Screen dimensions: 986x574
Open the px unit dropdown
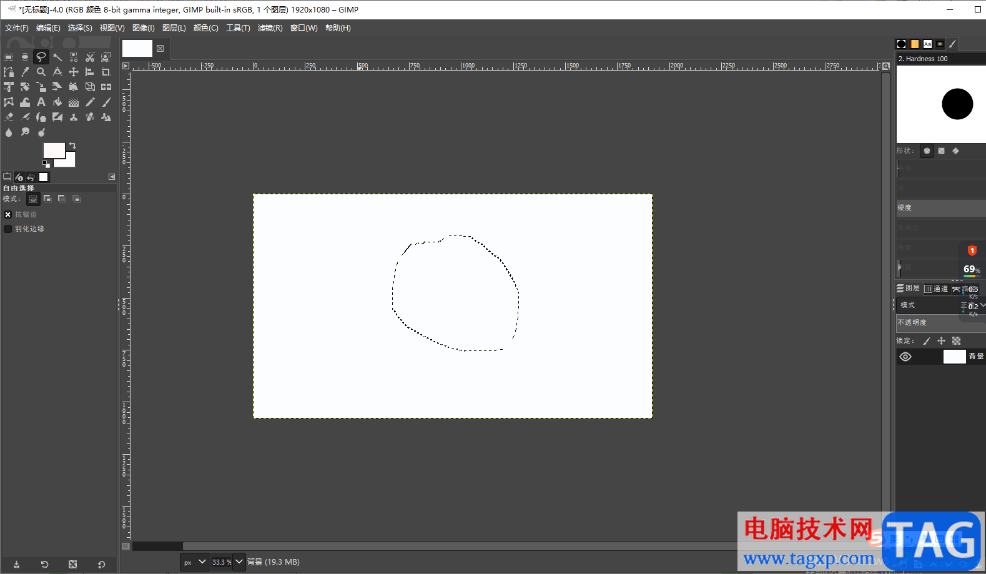[194, 562]
